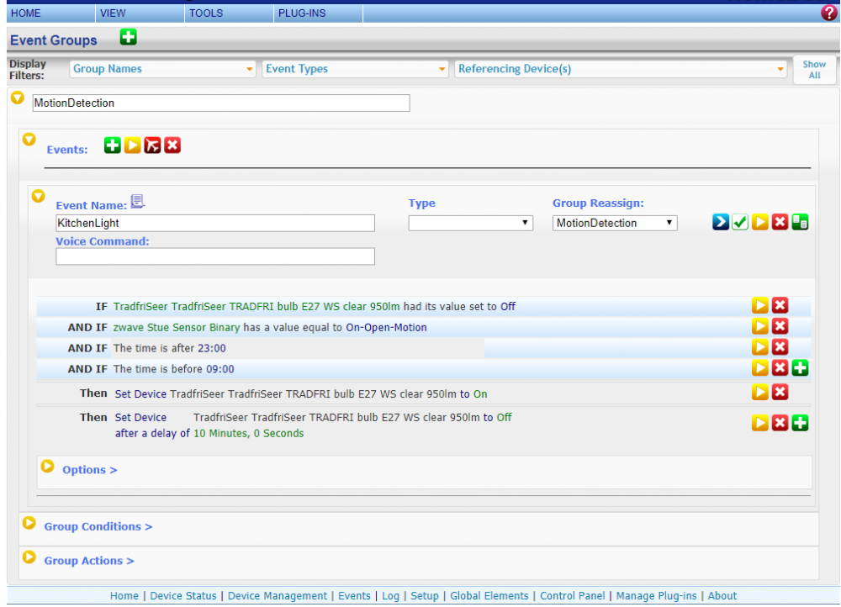Click the green add Event Group icon

tap(128, 37)
